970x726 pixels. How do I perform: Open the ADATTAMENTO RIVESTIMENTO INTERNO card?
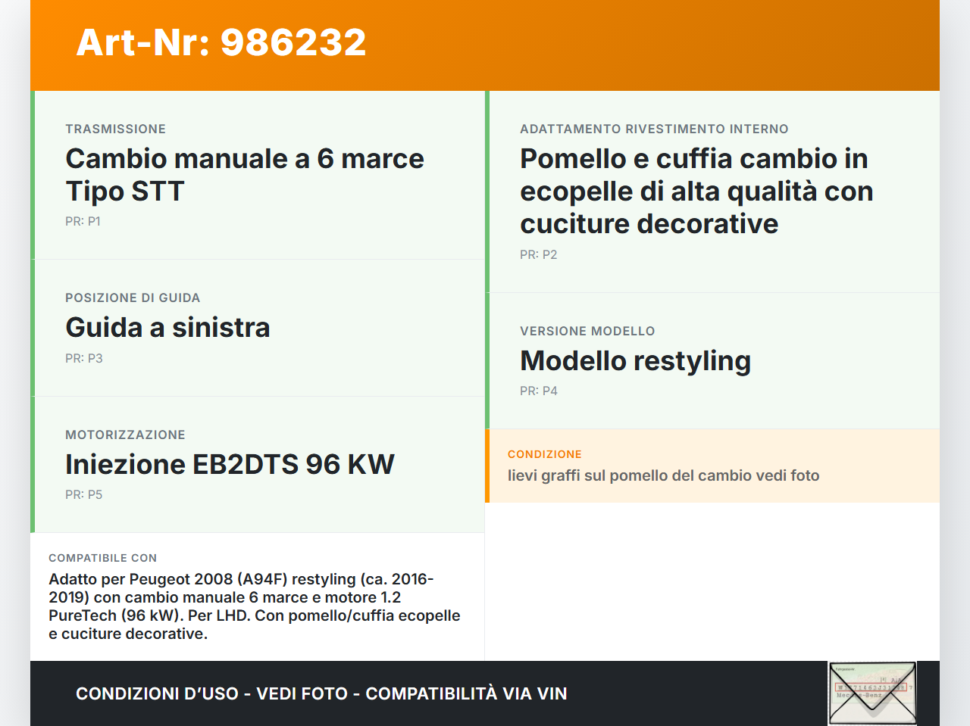tap(653, 129)
